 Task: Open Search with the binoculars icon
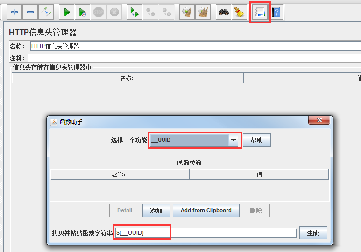[x=224, y=12]
